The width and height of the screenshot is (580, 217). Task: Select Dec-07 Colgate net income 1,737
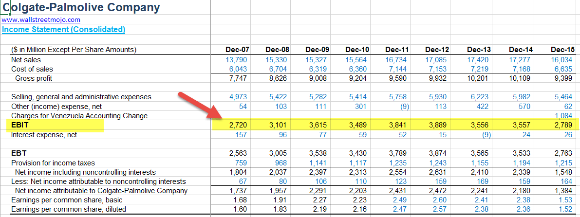238,191
